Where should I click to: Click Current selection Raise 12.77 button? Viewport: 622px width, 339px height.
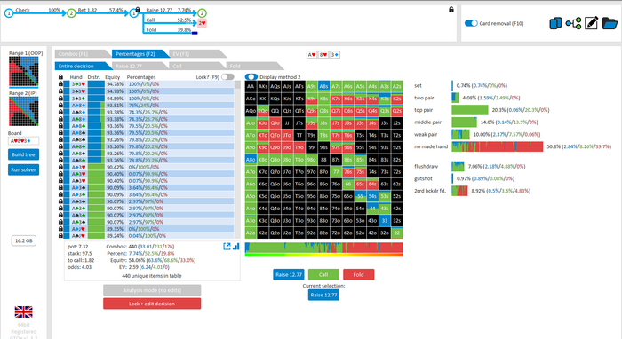click(x=323, y=295)
